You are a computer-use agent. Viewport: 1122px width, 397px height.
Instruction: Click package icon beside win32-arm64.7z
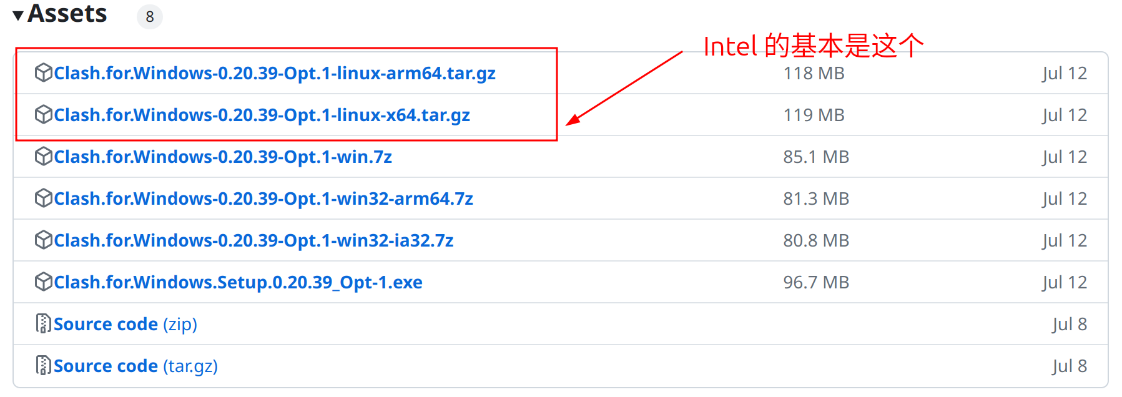[43, 198]
